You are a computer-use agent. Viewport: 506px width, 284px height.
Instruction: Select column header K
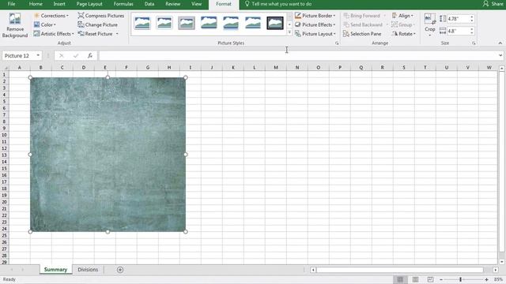click(233, 67)
